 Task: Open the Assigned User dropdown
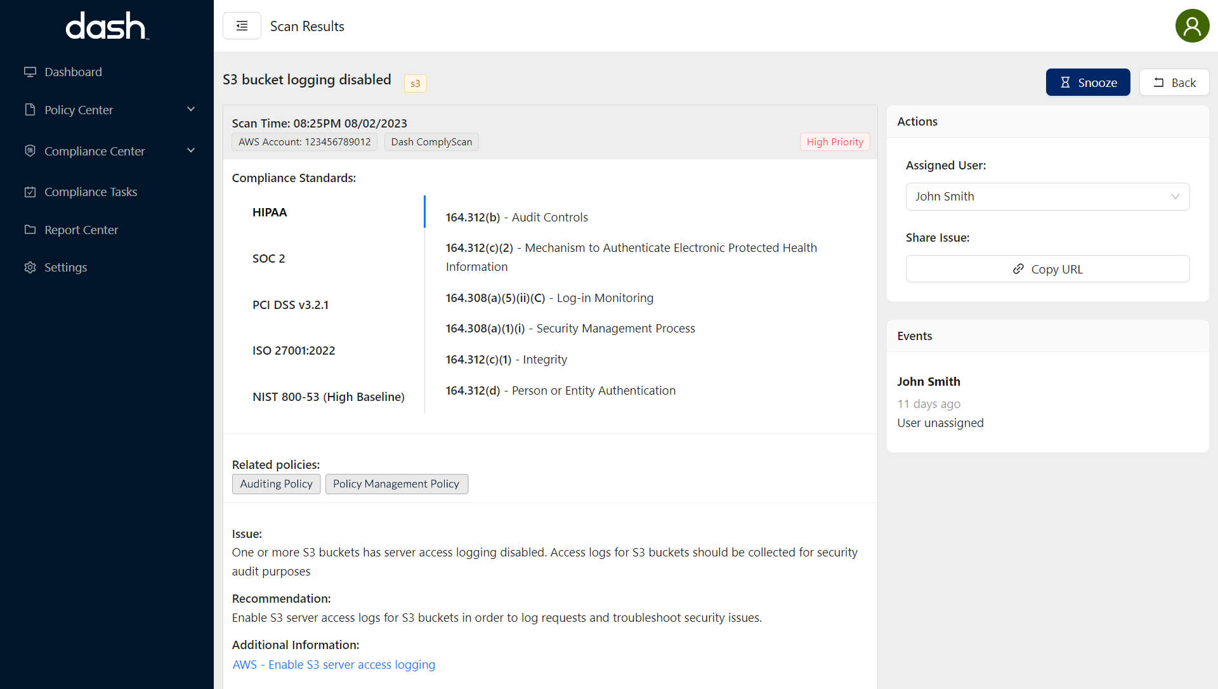(1047, 197)
